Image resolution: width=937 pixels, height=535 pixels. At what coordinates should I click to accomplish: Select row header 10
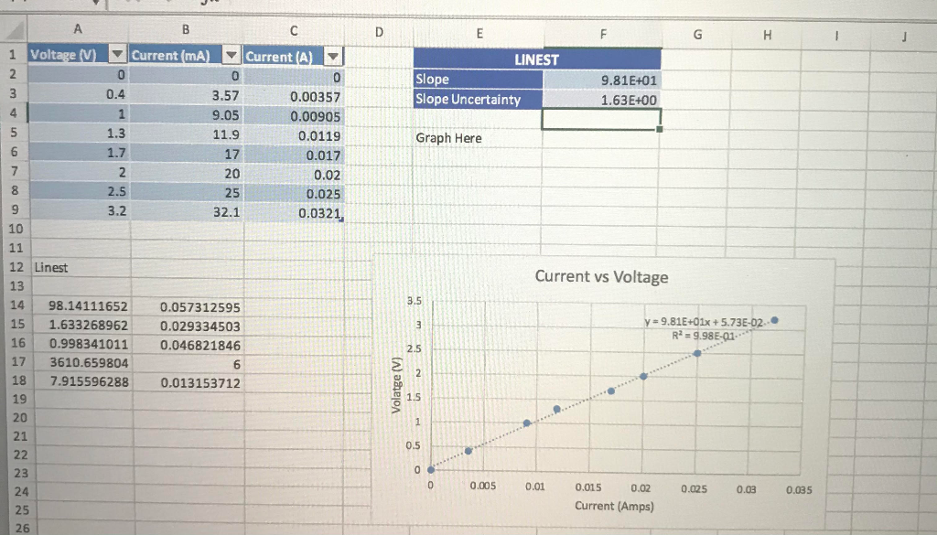[x=16, y=230]
